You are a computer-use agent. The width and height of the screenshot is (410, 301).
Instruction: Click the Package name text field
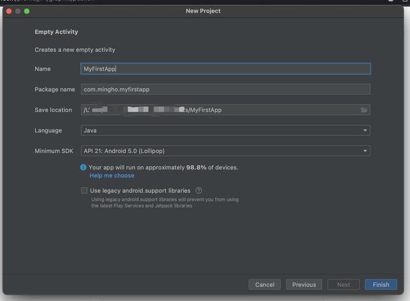pos(224,90)
